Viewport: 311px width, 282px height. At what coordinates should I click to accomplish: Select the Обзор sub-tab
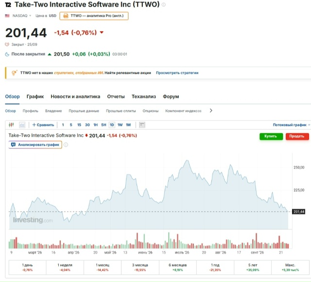coord(10,111)
